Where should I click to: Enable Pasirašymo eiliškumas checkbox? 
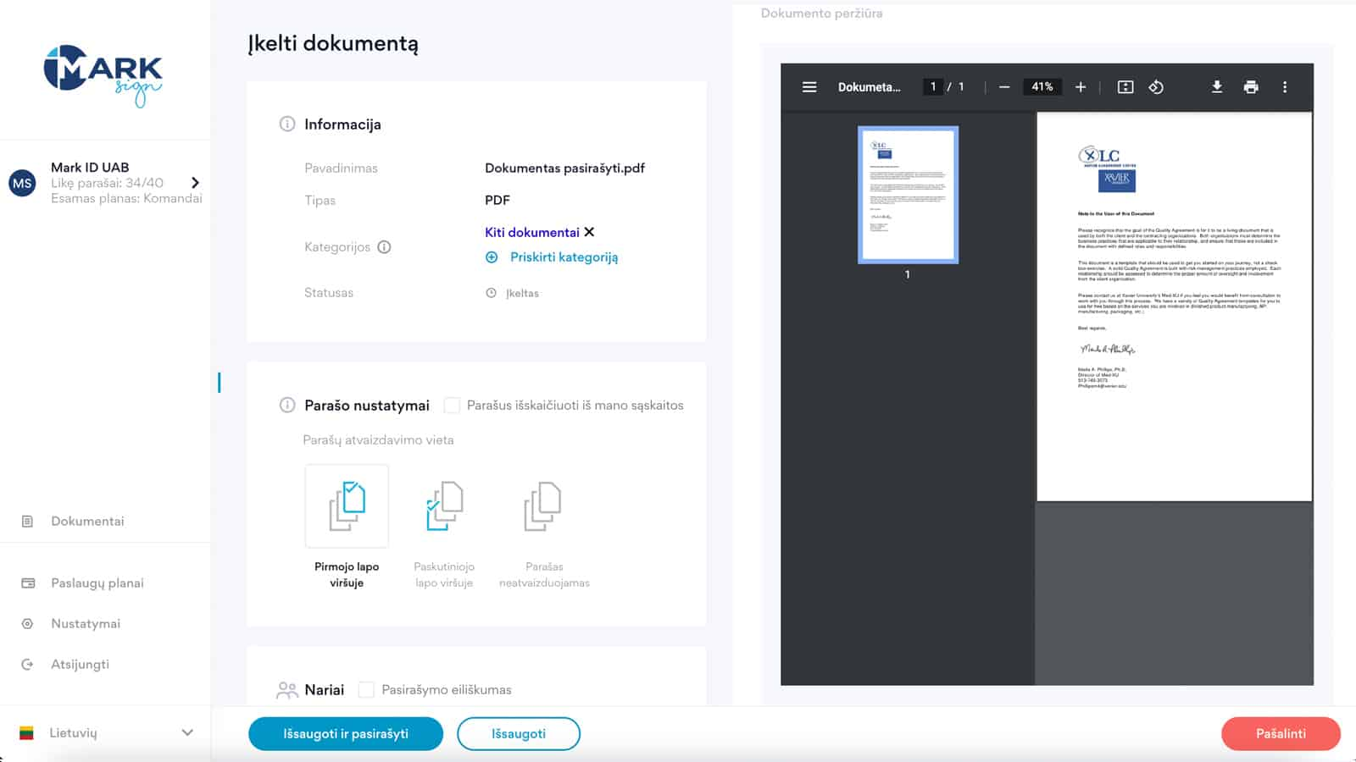tap(367, 690)
